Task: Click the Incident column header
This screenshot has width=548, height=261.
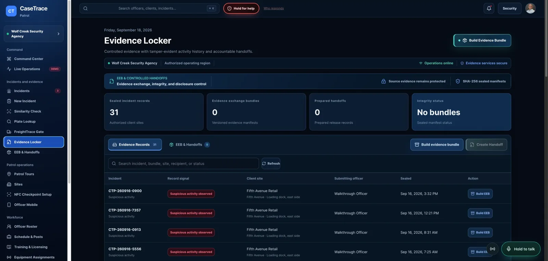Action: pyautogui.click(x=115, y=178)
